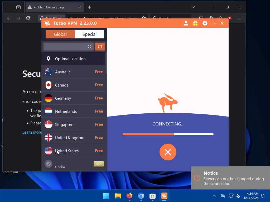The width and height of the screenshot is (270, 202).
Task: Close the Turbo VPN window
Action: pyautogui.click(x=222, y=23)
